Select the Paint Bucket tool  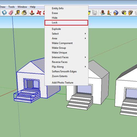point(24,13)
